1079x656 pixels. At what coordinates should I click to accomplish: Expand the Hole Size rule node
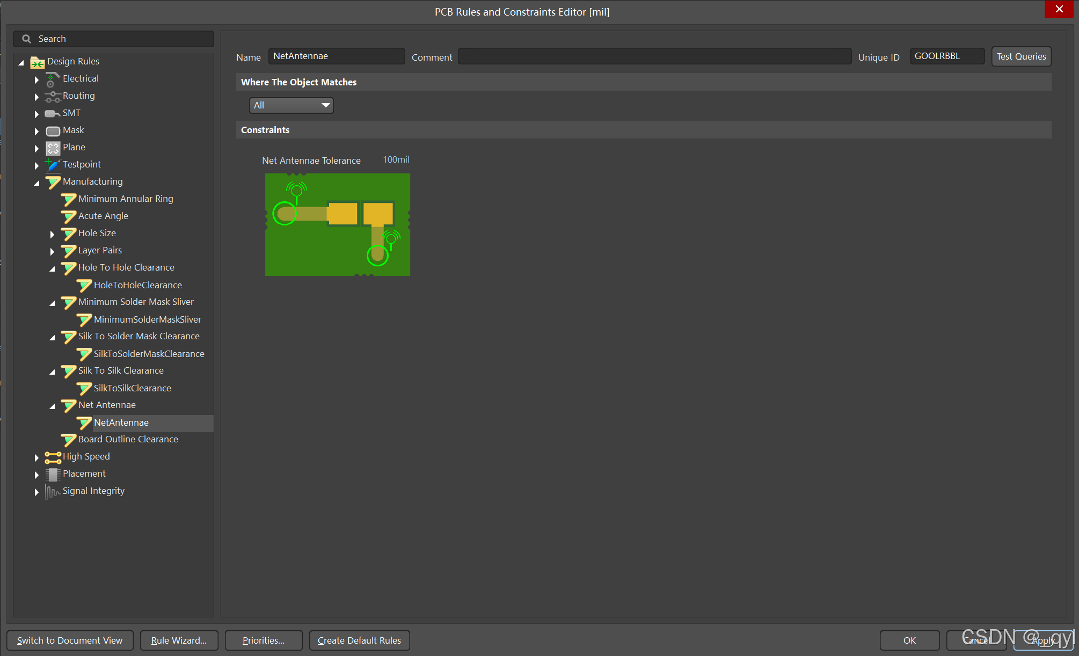point(52,234)
